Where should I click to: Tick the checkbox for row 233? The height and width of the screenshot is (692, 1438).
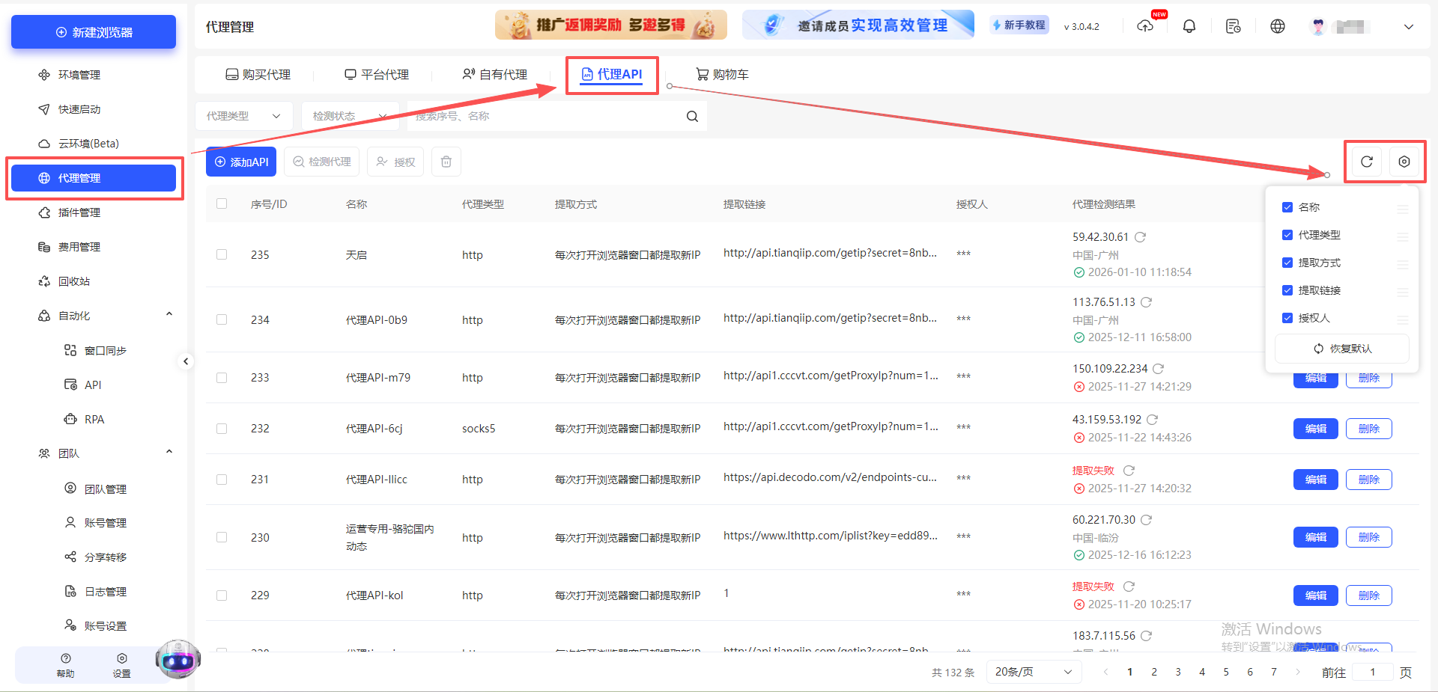(222, 378)
